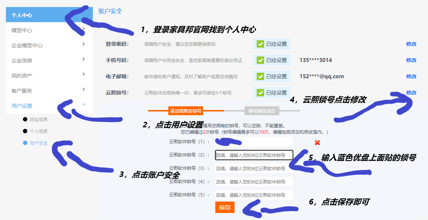Click green check icon in 电子邮箱 row

point(260,76)
